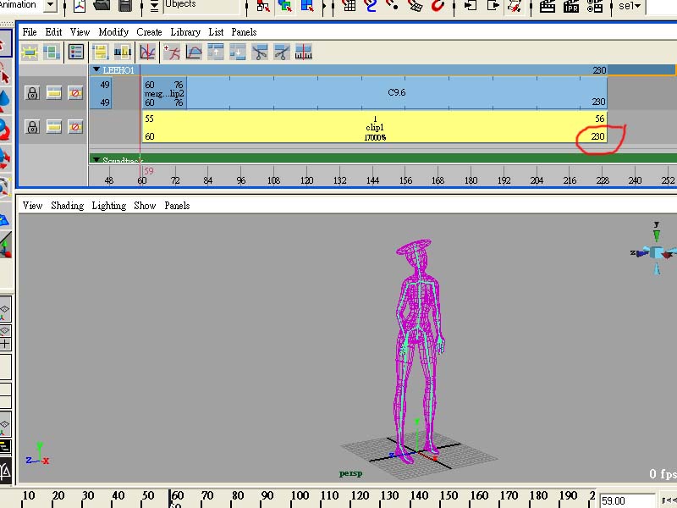Open the Shading menu in viewport panel
This screenshot has height=508, width=677.
(x=68, y=206)
